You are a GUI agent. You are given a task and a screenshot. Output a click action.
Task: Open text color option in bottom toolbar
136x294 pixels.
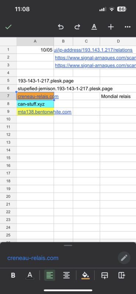30,275
